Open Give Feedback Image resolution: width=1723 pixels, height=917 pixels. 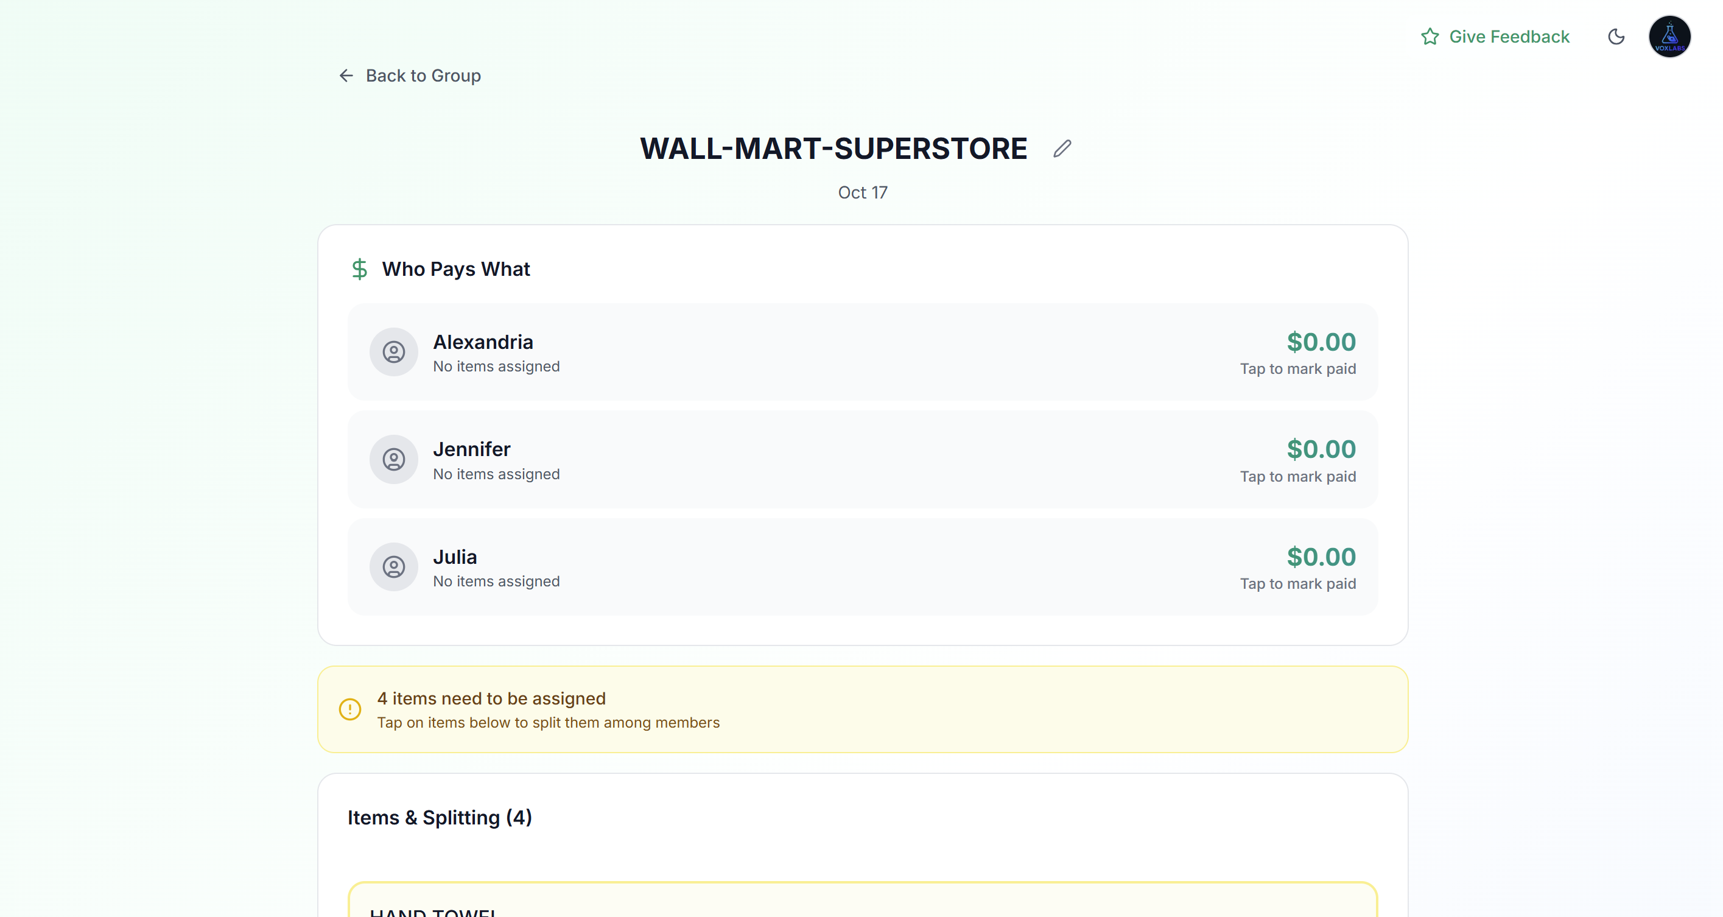click(1509, 37)
